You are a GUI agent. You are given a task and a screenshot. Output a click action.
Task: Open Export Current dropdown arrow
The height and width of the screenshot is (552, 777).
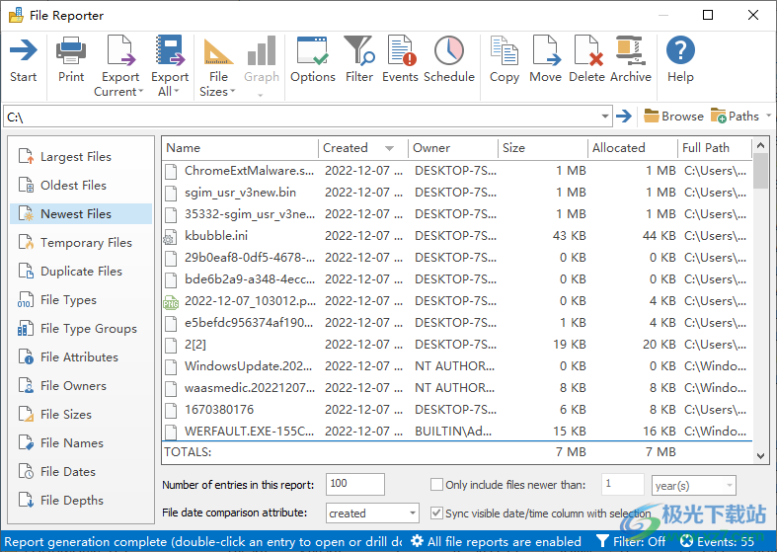(x=141, y=91)
